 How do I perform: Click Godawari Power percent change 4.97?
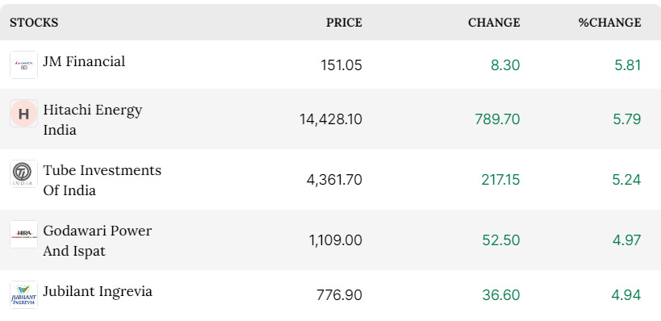627,240
